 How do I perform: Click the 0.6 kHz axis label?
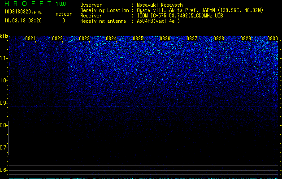[4, 170]
